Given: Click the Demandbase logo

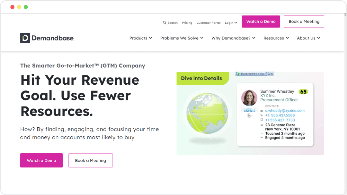Looking at the screenshot, I should 47,38.
